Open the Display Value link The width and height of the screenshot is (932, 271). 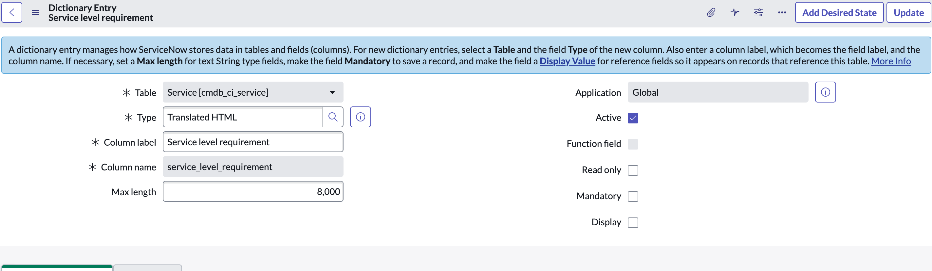567,61
